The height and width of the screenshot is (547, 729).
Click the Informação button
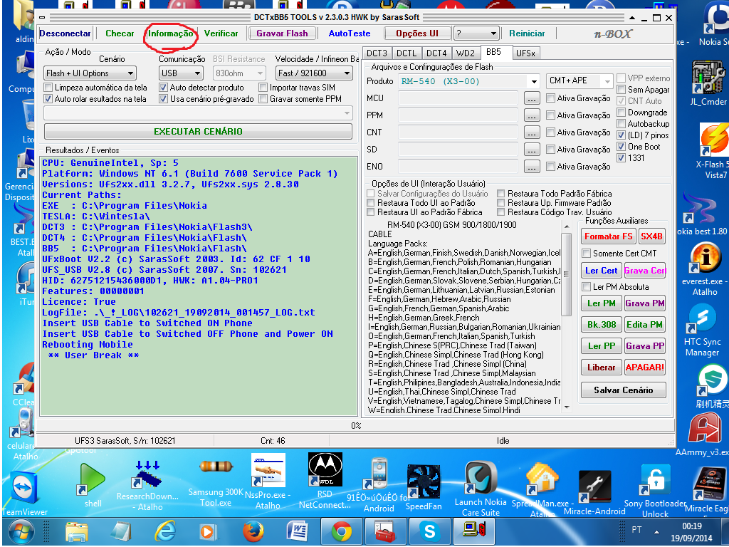click(x=170, y=33)
